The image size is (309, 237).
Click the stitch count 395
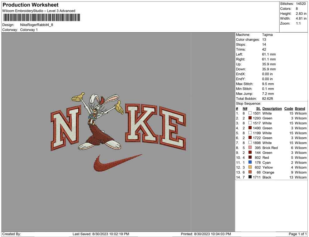coord(257,148)
